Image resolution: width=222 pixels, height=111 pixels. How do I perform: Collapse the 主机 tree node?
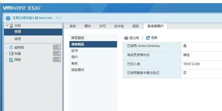pyautogui.click(x=7, y=26)
